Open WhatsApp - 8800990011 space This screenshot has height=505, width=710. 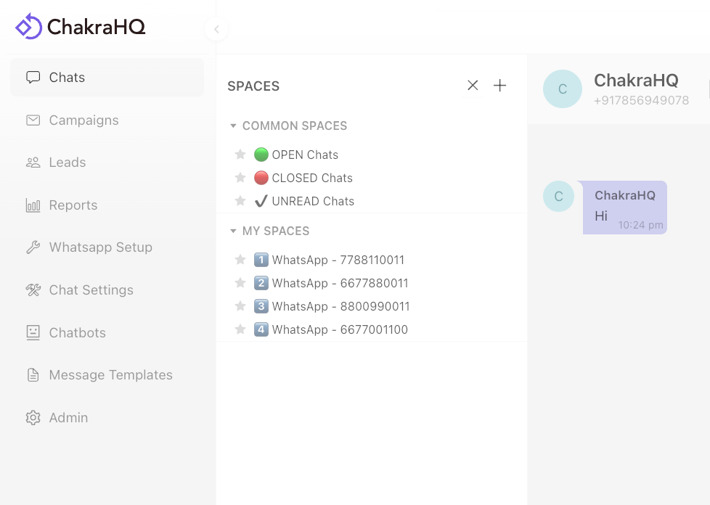click(340, 306)
